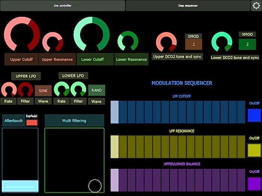
Task: Click the pink Upper Resonance knob
Action: click(x=53, y=42)
